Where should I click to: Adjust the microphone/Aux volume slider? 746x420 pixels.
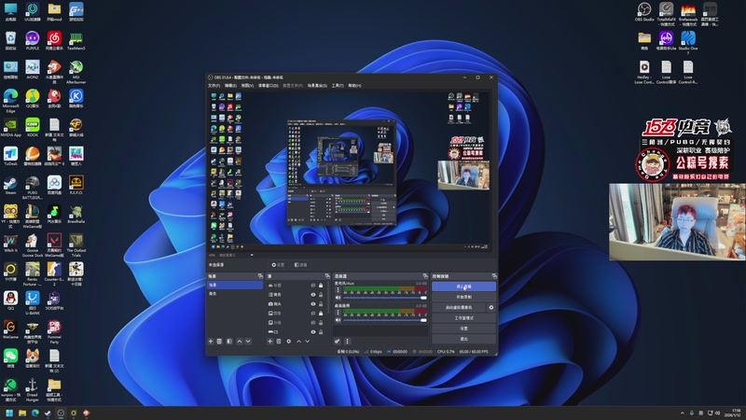click(384, 298)
